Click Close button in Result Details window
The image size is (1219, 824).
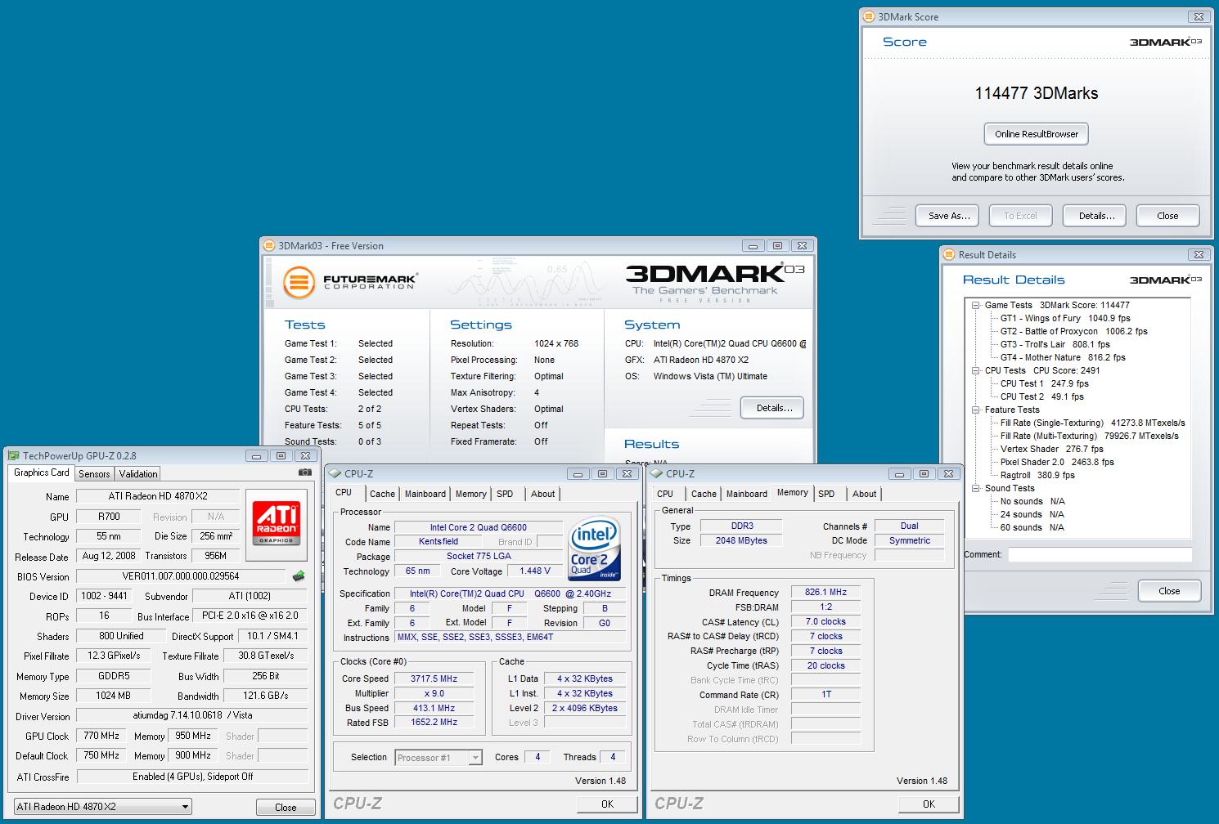tap(1169, 591)
